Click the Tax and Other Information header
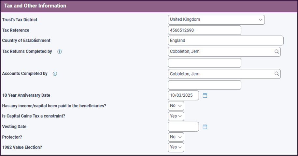298x156 pixels. 35,6
